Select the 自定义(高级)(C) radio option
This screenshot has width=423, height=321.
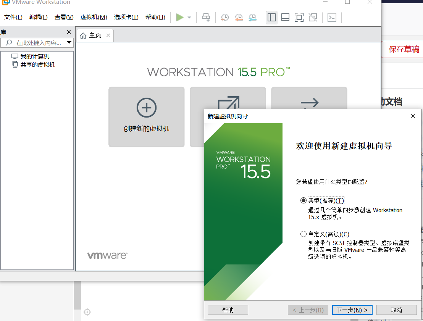(x=303, y=234)
